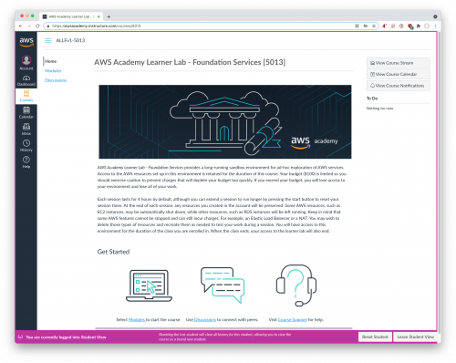Select the AWS Academy Learner Lab browser tab
This screenshot has height=363, width=456.
[x=71, y=16]
